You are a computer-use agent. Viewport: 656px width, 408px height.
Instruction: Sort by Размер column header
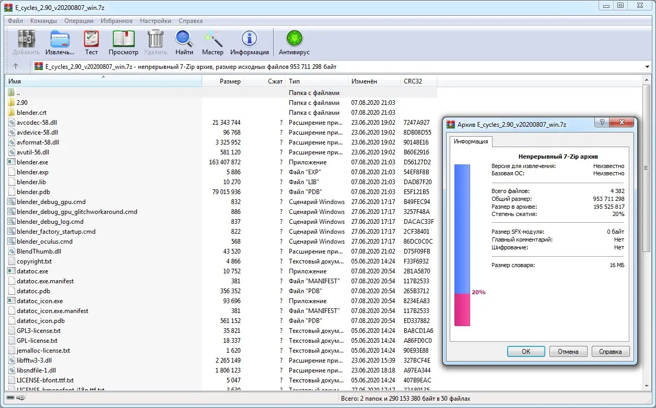point(222,81)
